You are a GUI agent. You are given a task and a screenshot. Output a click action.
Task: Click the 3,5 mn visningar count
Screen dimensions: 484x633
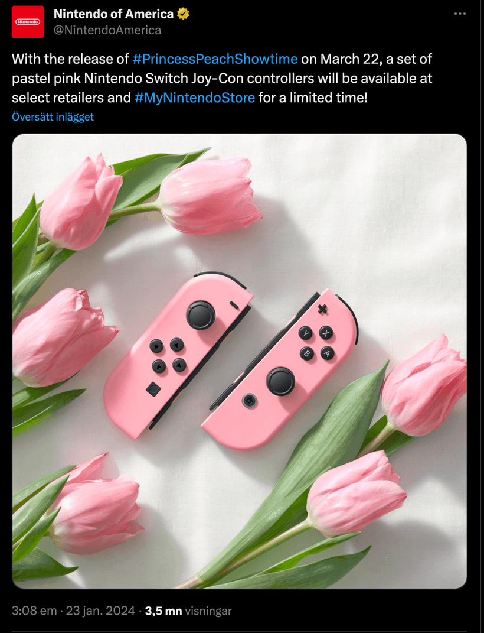(x=188, y=611)
